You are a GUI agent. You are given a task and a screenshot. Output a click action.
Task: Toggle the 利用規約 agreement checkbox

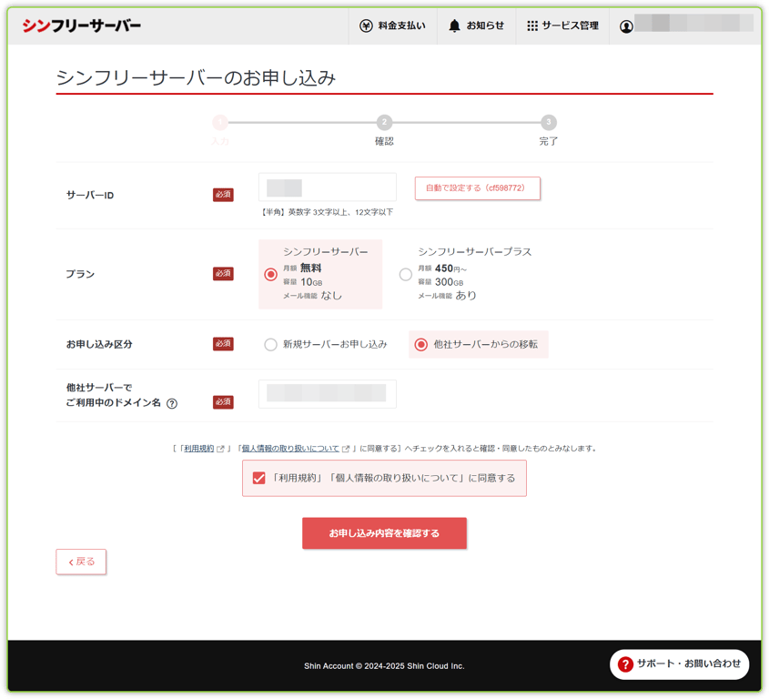coord(259,478)
